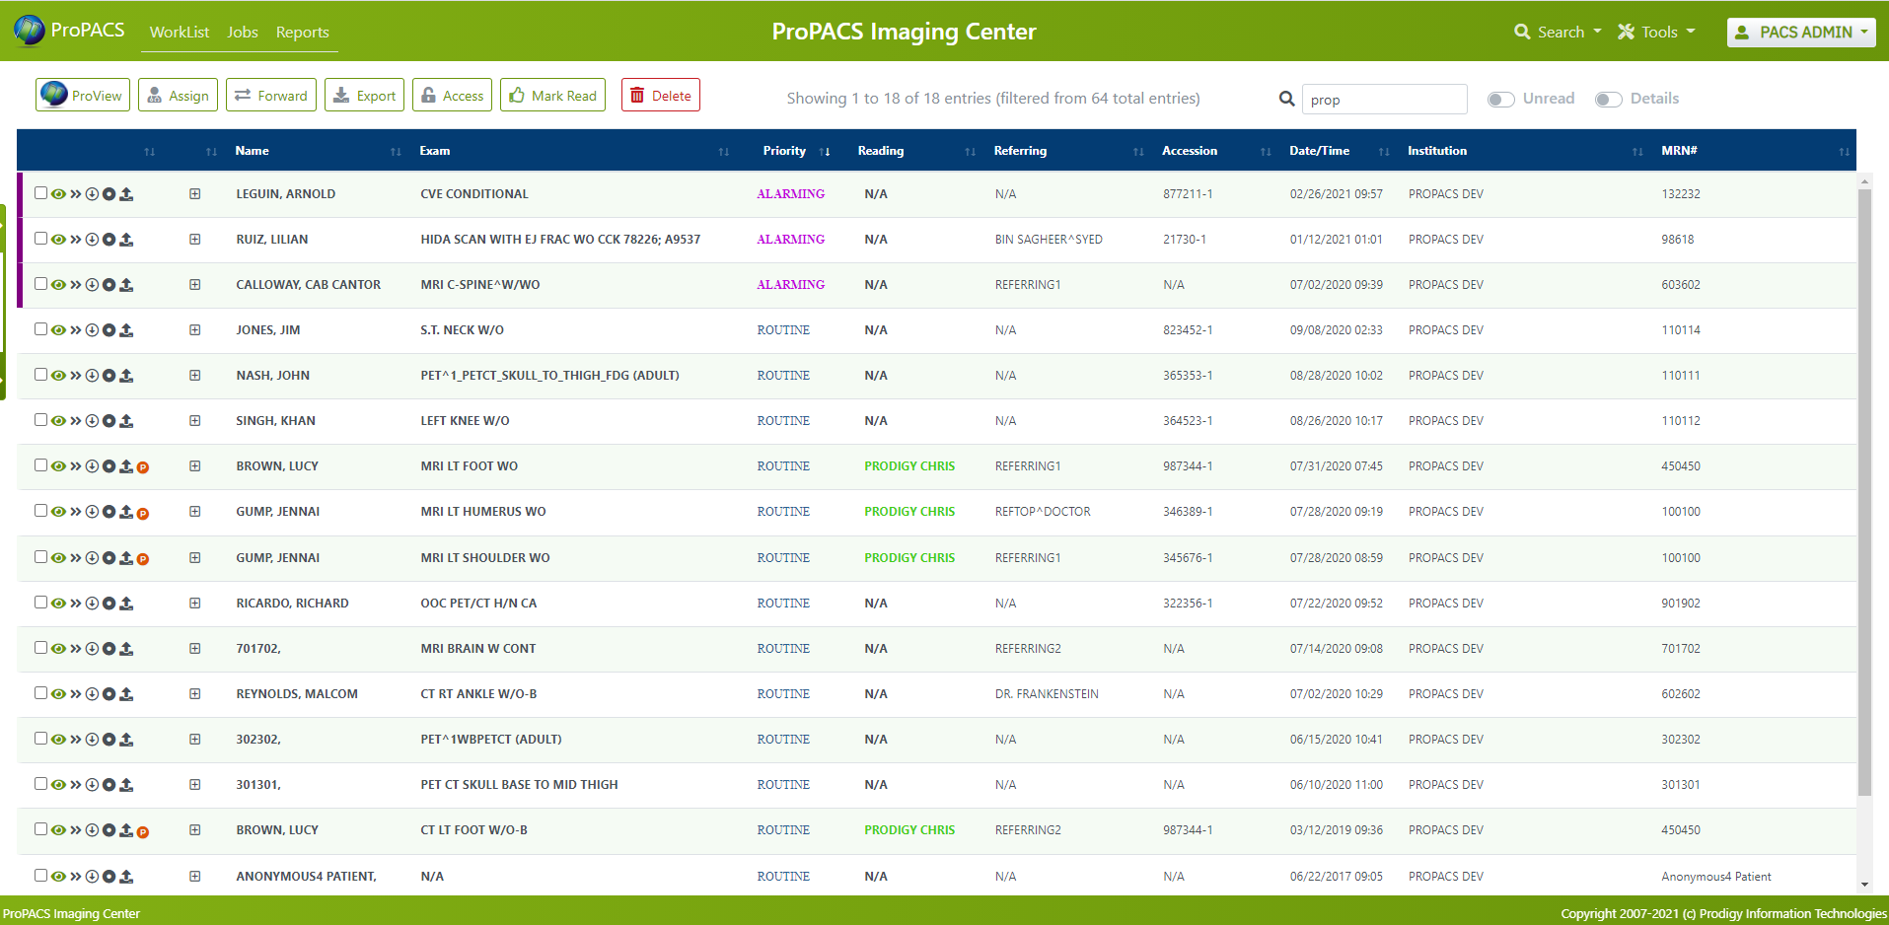1889x925 pixels.
Task: Expand the LEGUIN, ARNOLD row details
Action: pos(195,194)
